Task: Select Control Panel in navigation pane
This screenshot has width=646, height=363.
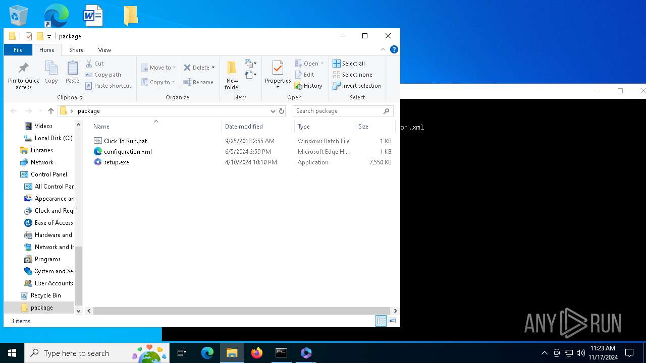Action: [x=48, y=174]
